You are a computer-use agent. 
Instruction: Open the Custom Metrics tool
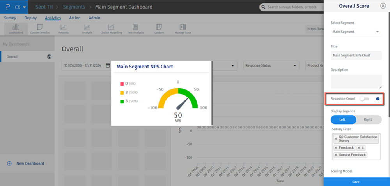pos(39,29)
